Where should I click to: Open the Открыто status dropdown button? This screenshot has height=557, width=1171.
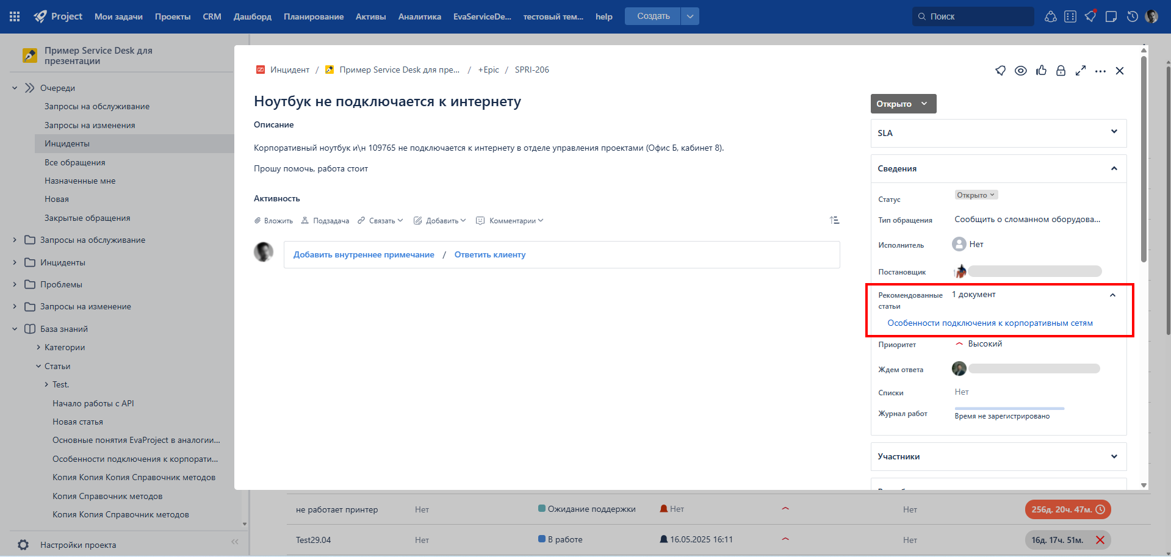pyautogui.click(x=903, y=104)
